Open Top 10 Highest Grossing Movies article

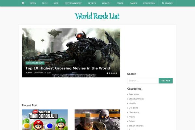click(x=68, y=68)
